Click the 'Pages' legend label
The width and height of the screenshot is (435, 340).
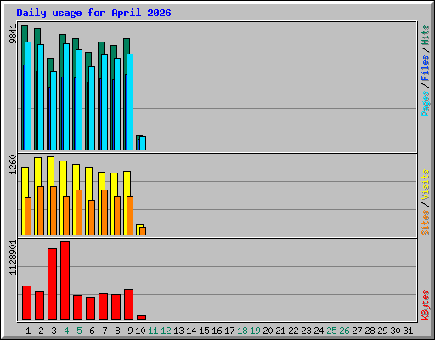point(426,104)
